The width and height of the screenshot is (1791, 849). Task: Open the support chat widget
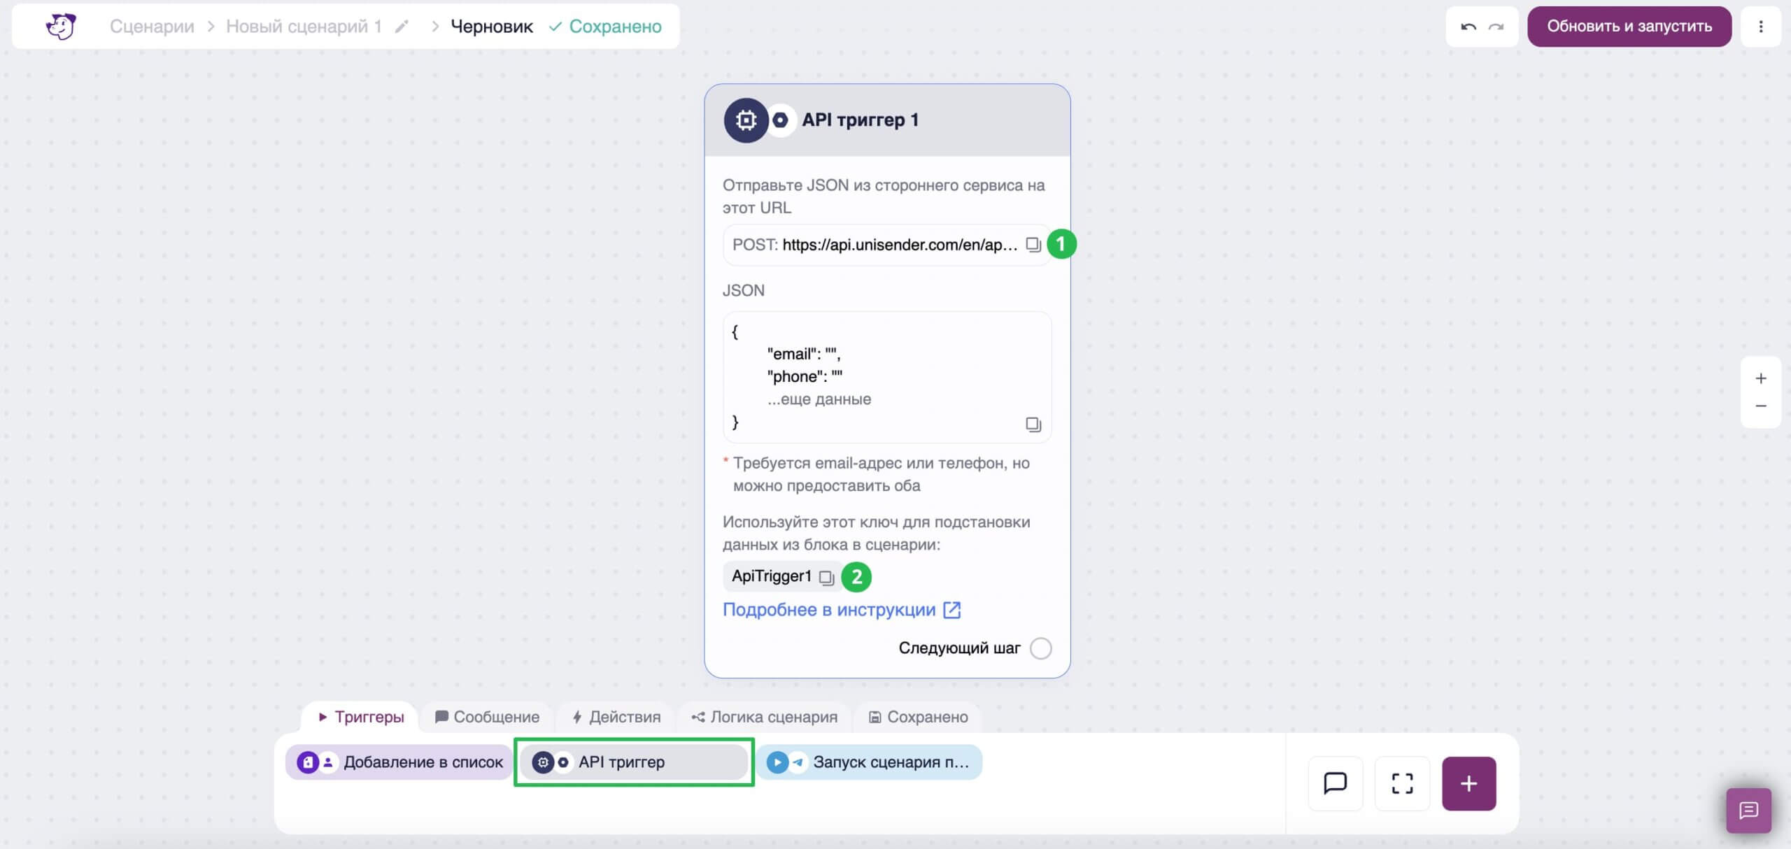point(1748,811)
